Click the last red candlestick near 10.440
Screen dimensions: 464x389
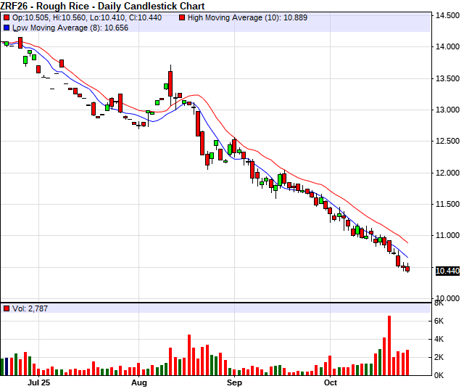(407, 269)
